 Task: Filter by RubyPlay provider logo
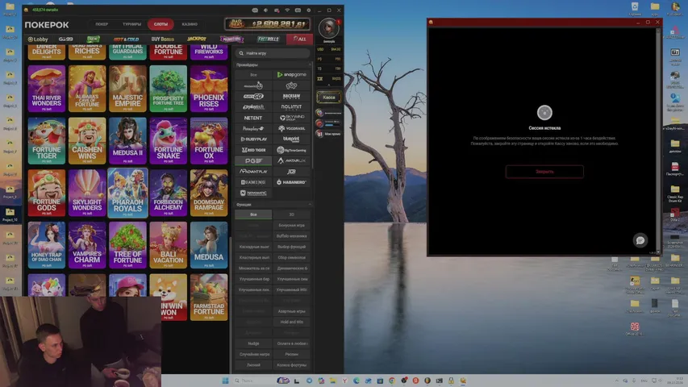(x=253, y=139)
